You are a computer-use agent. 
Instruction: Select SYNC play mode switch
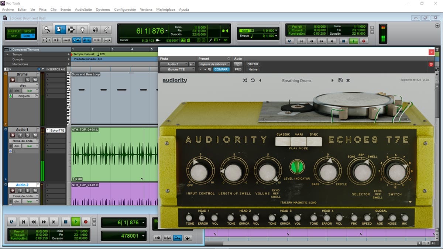(314, 141)
